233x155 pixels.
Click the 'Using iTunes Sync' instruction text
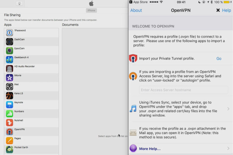pos(178,109)
